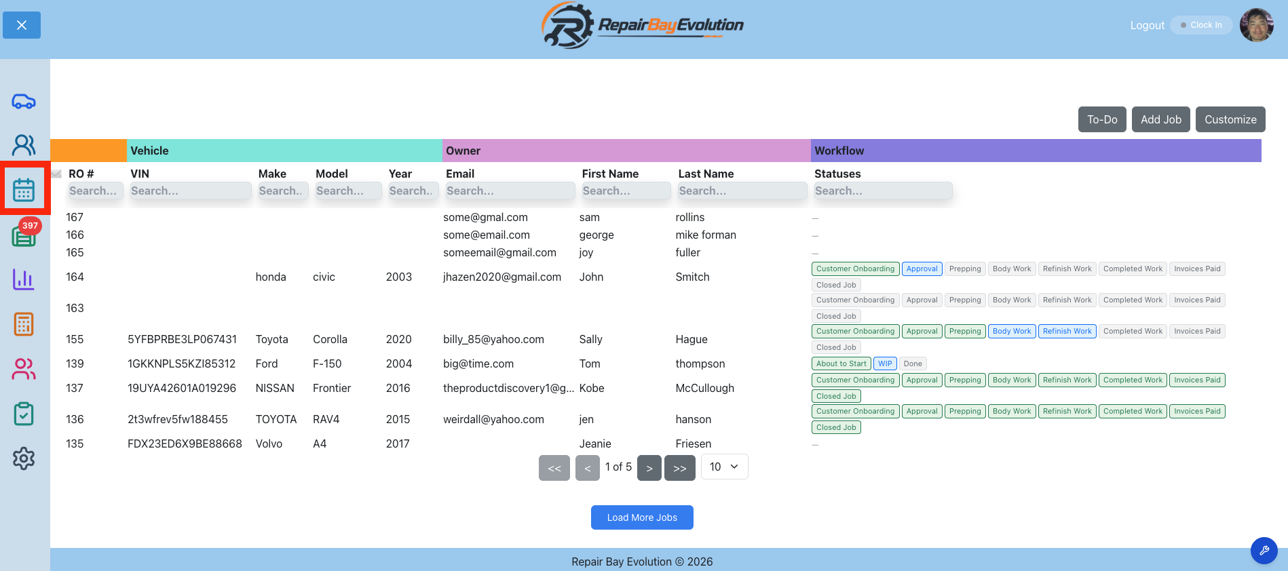Click the Volvo make cell
Image resolution: width=1288 pixels, height=571 pixels.
click(x=269, y=444)
